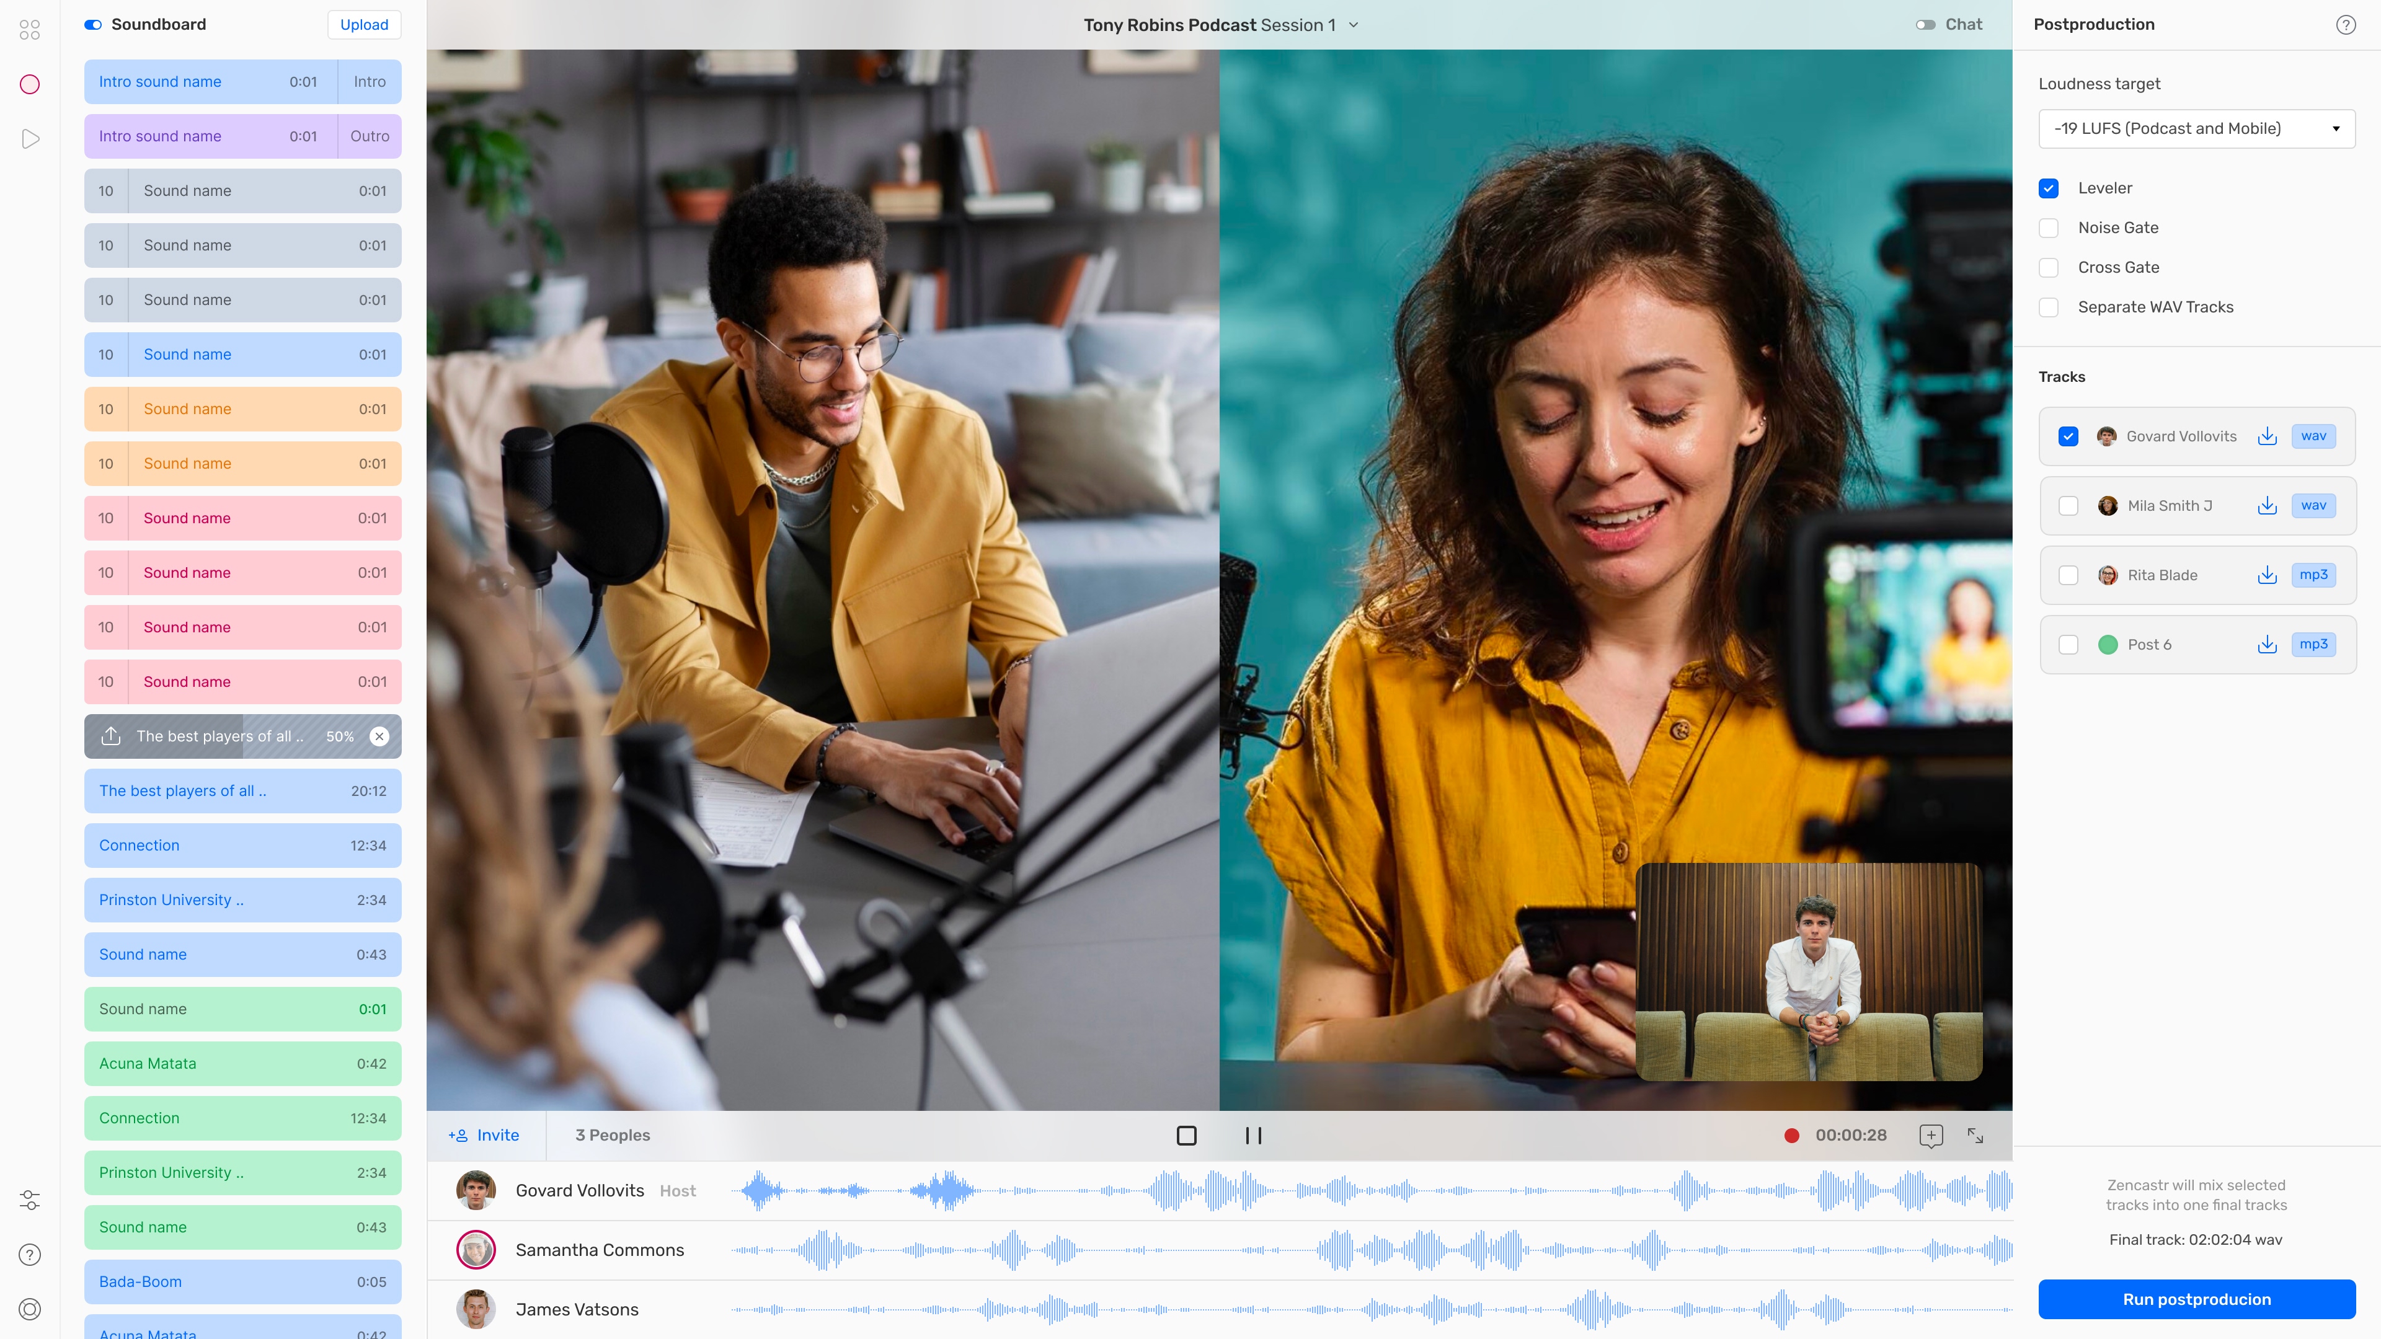This screenshot has width=2381, height=1339.
Task: Pause the recording
Action: (x=1253, y=1136)
